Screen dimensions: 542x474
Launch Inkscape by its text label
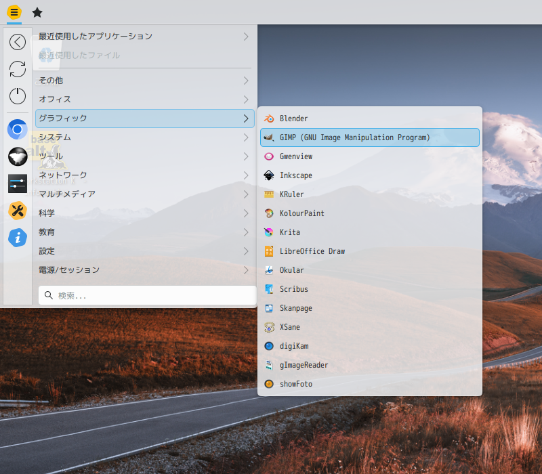[296, 175]
